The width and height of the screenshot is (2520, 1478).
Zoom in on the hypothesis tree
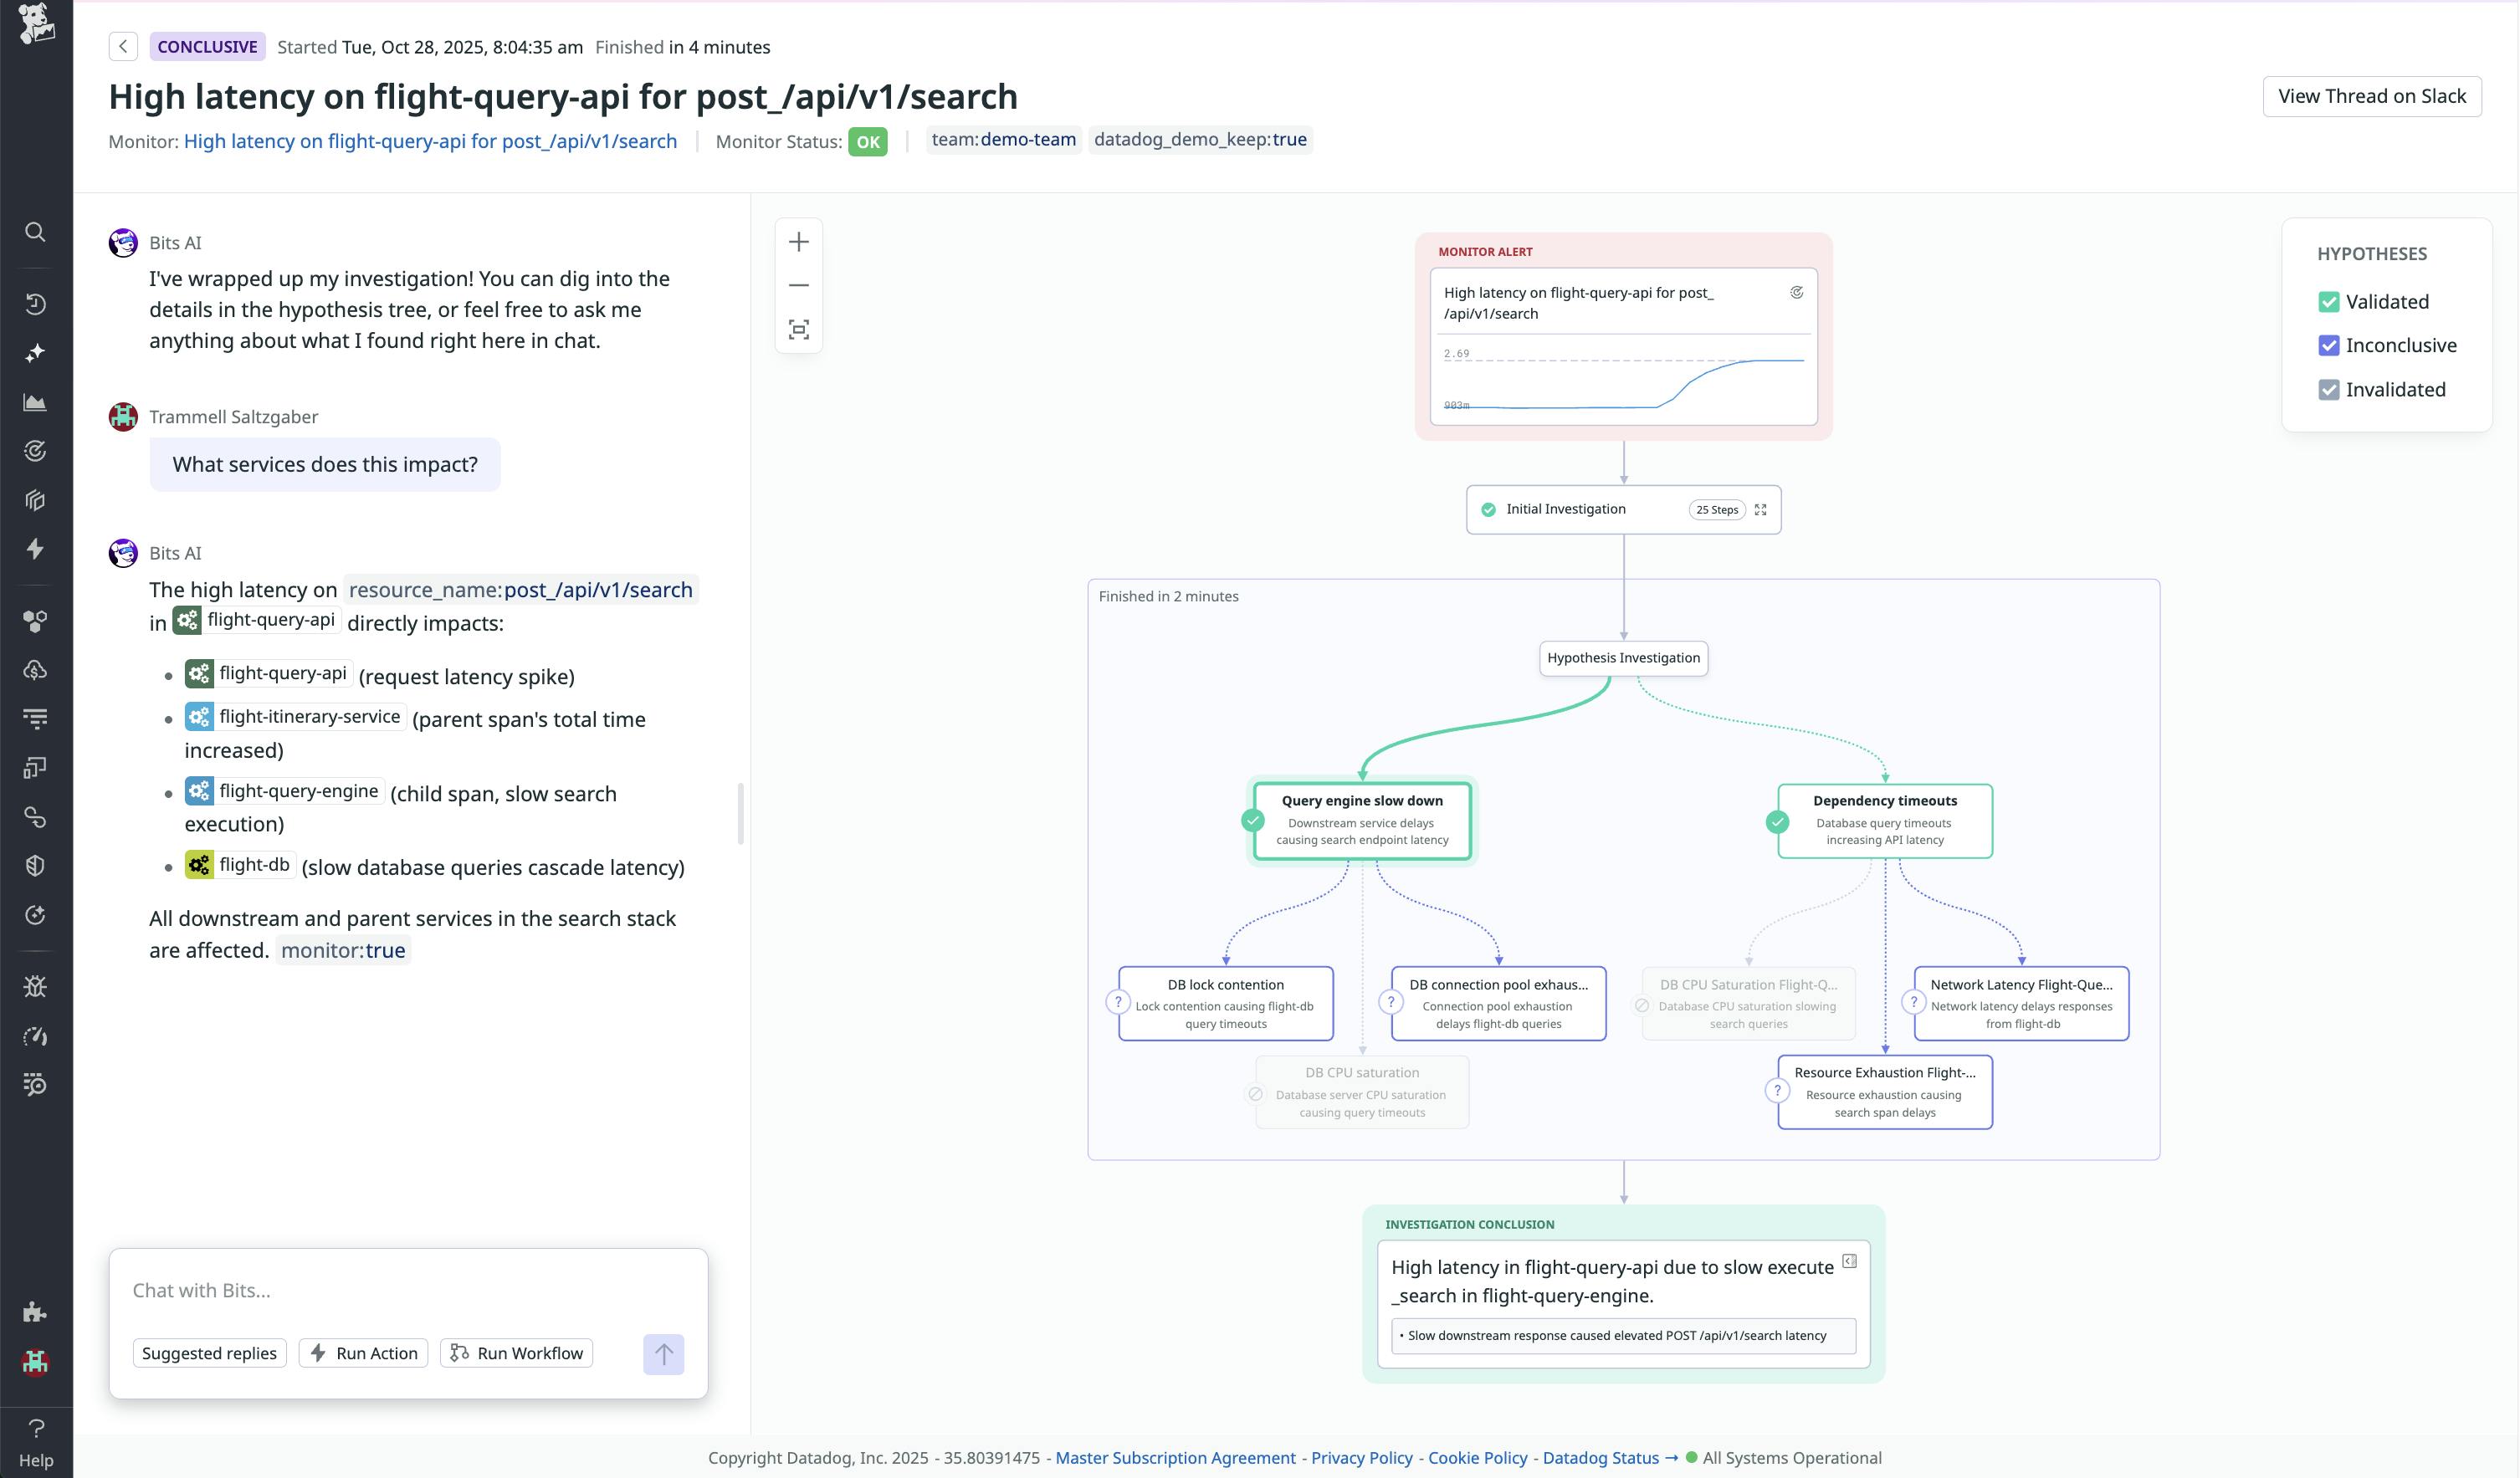799,241
